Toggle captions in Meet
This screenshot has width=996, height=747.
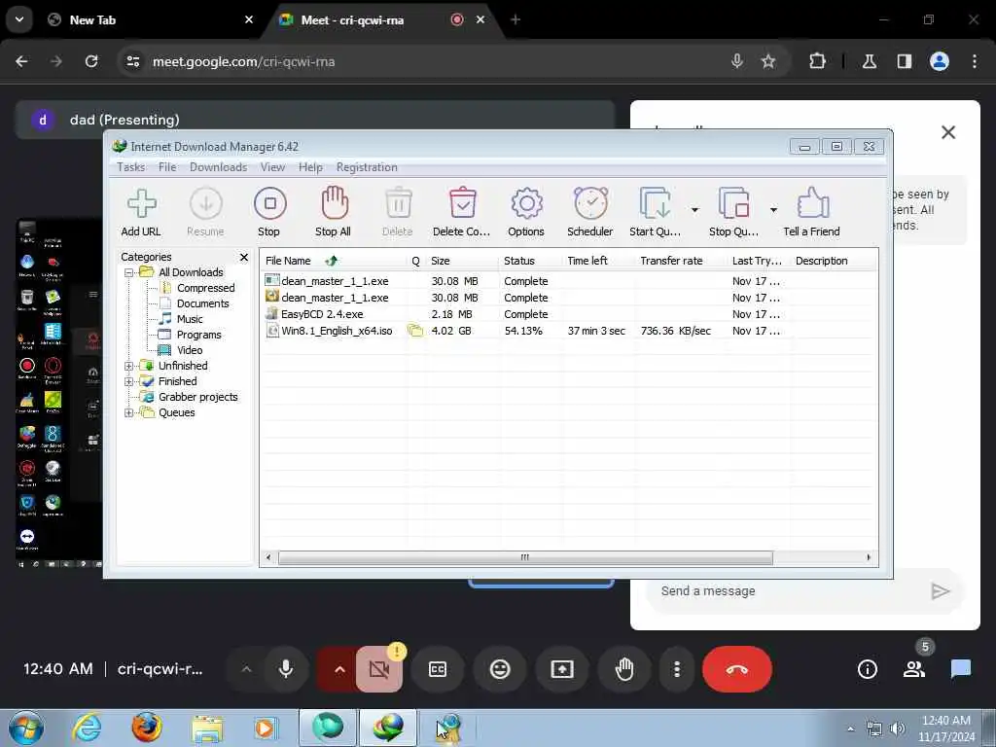tap(438, 669)
